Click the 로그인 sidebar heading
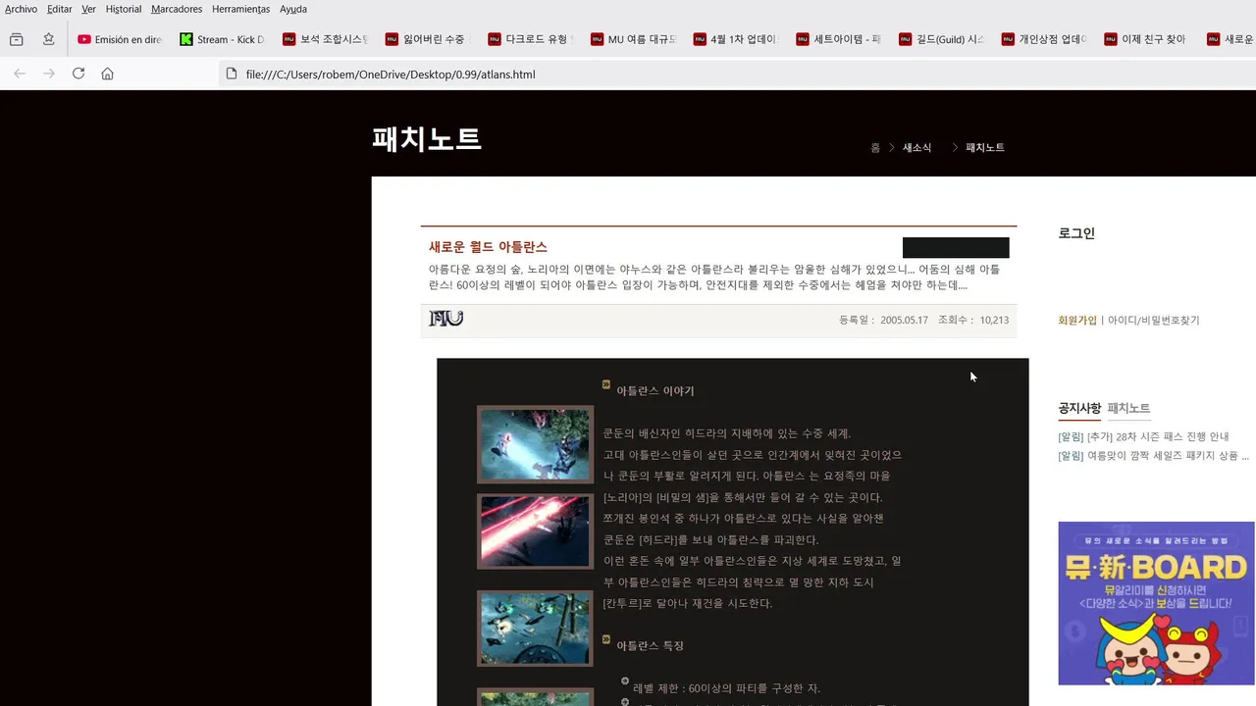Screen dimensions: 1256x706 click(x=1076, y=233)
